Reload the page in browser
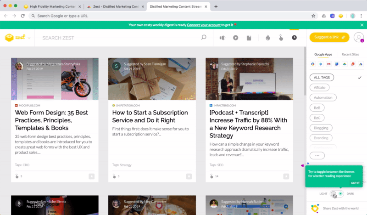The height and width of the screenshot is (215, 367). click(22, 16)
